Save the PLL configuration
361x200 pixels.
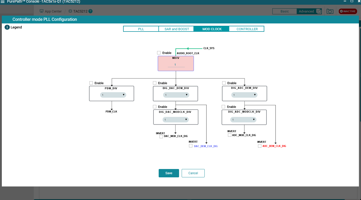pyautogui.click(x=169, y=173)
